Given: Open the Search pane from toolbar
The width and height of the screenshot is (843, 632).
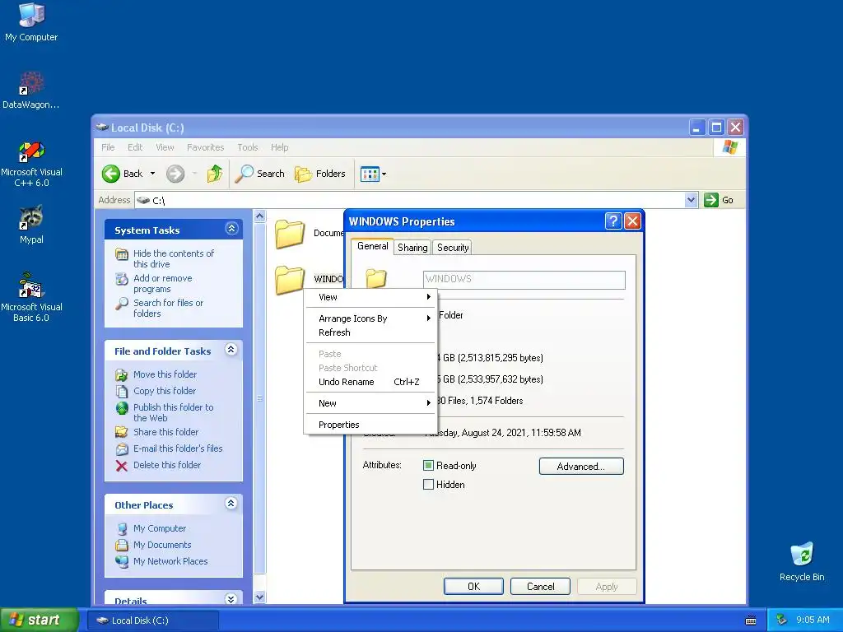Looking at the screenshot, I should click(259, 174).
